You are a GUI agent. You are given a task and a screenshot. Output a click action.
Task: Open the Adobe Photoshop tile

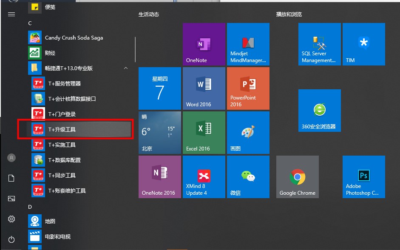[364, 177]
